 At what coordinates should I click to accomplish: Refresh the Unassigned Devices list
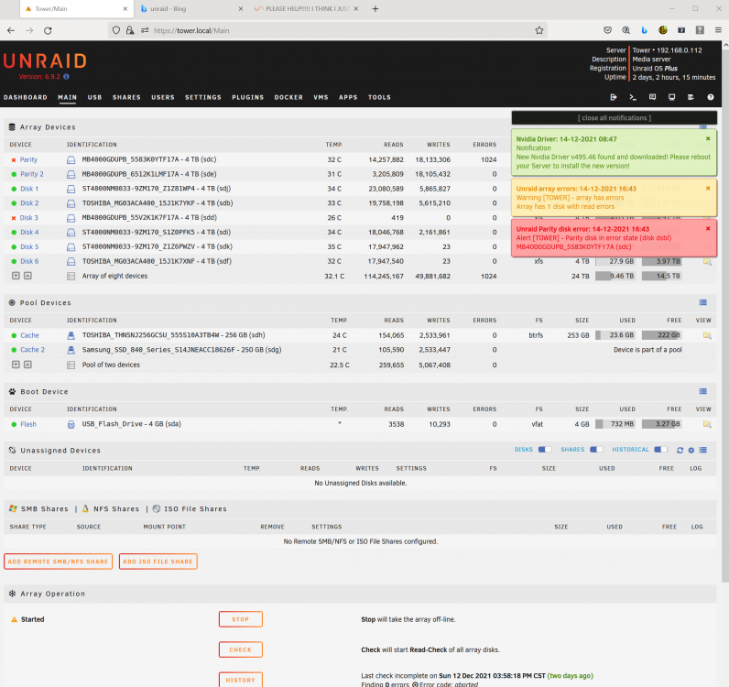[x=680, y=451]
